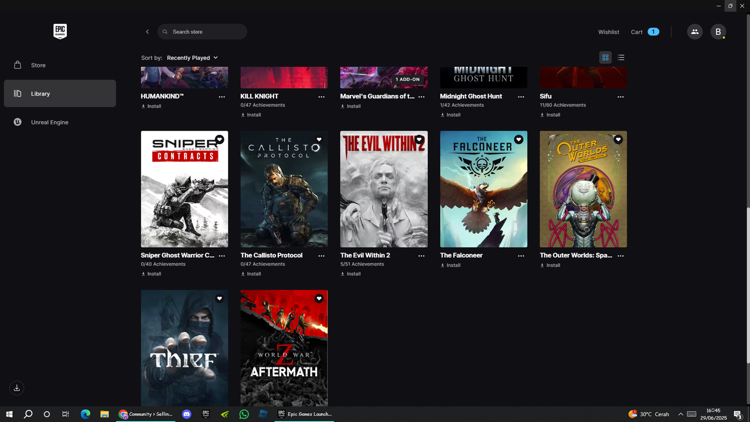The height and width of the screenshot is (422, 750).
Task: Click the Midnight Ghost Hunt title
Action: point(471,96)
